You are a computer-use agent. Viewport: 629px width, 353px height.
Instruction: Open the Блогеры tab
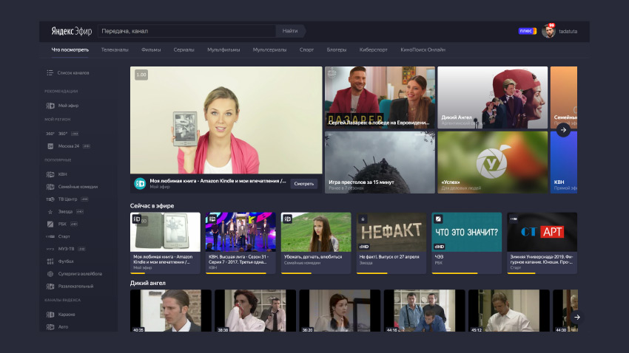coord(337,50)
